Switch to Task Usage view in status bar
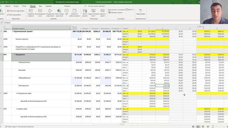The image size is (228, 128). tap(198, 127)
